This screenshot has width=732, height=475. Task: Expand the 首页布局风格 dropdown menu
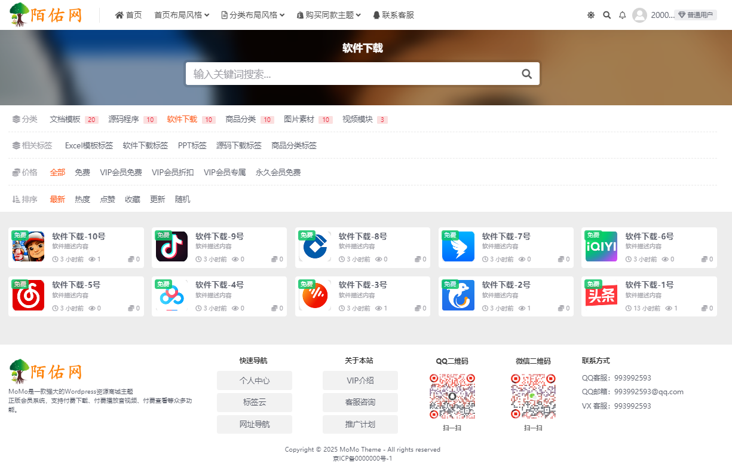point(182,15)
